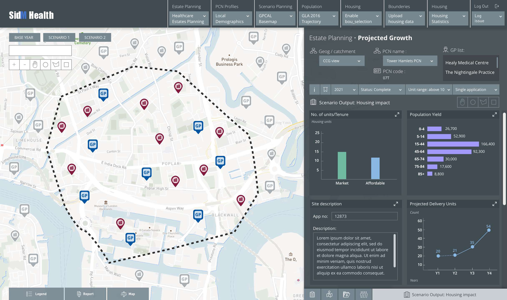The width and height of the screenshot is (507, 300).
Task: Click the bookmark icon beside 2021
Action: [x=325, y=90]
